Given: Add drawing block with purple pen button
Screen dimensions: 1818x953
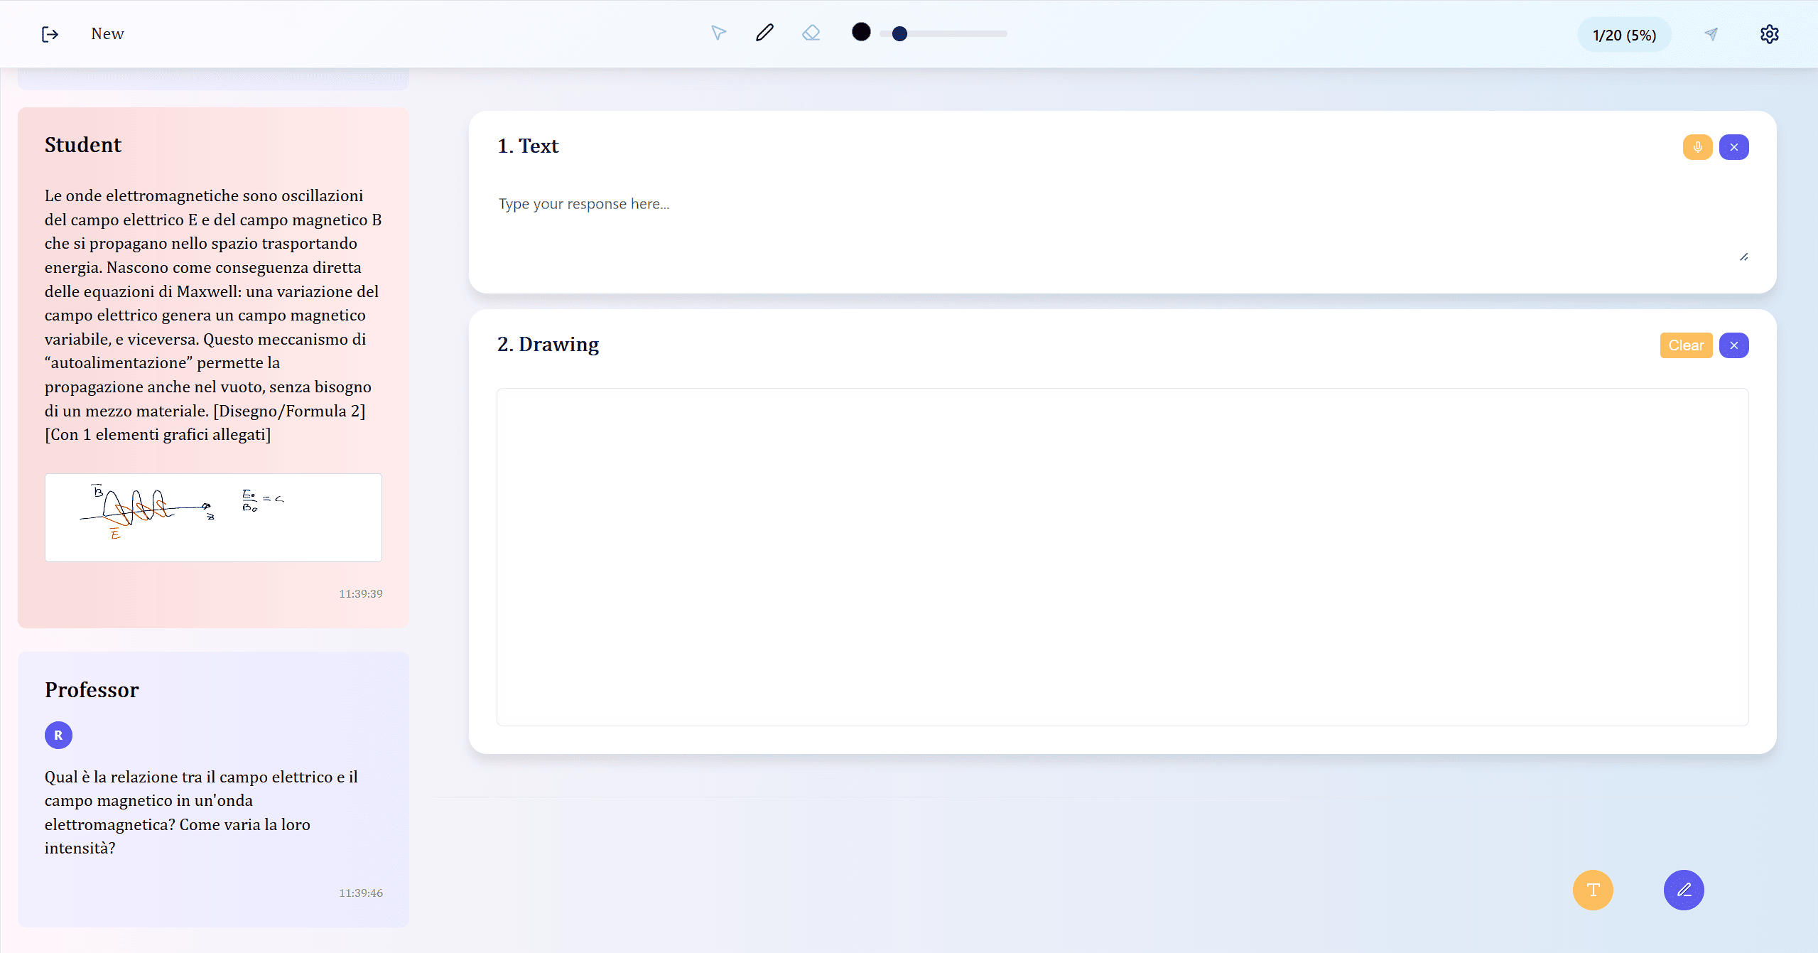Looking at the screenshot, I should pyautogui.click(x=1684, y=890).
